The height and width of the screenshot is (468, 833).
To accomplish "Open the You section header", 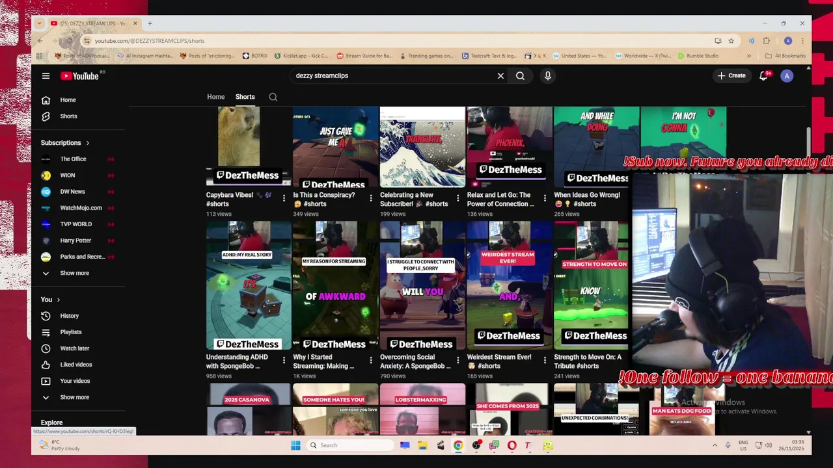I will pyautogui.click(x=51, y=300).
